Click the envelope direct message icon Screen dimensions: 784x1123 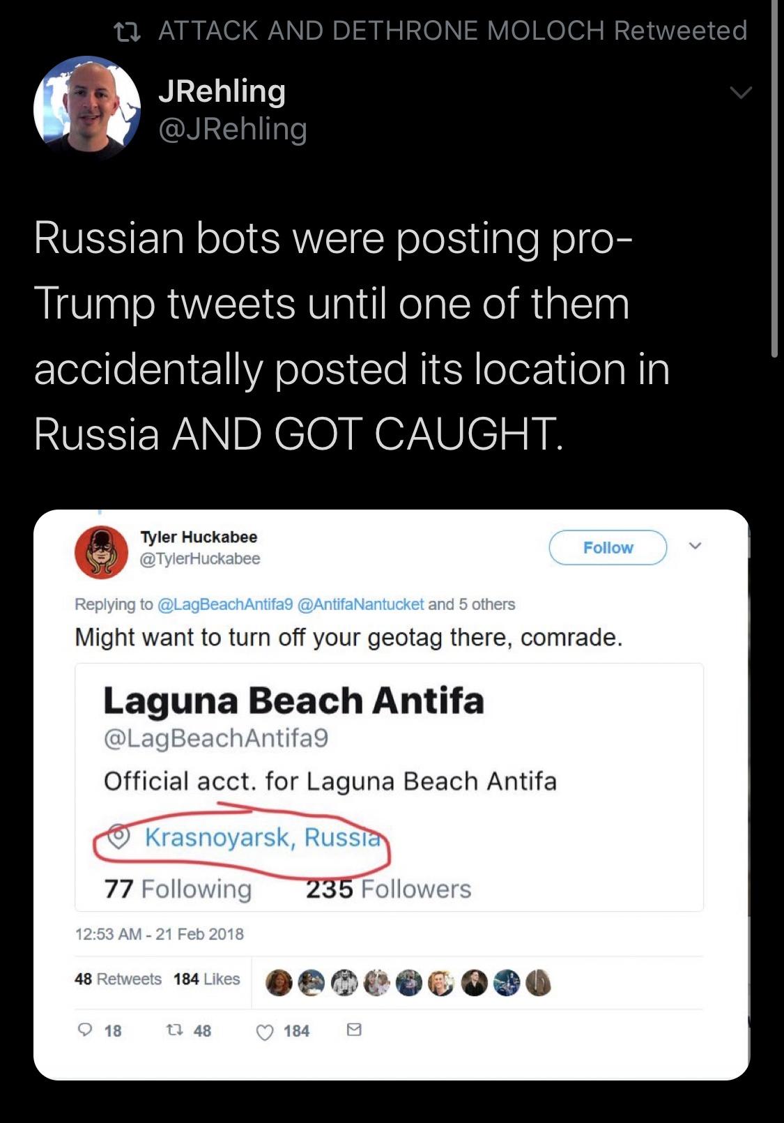354,1030
